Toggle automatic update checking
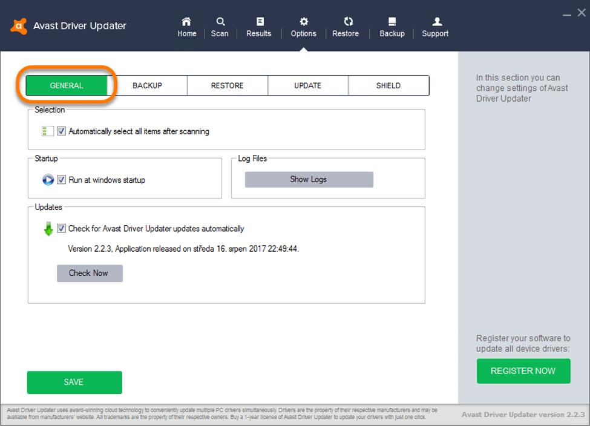This screenshot has width=590, height=426. pyautogui.click(x=61, y=228)
